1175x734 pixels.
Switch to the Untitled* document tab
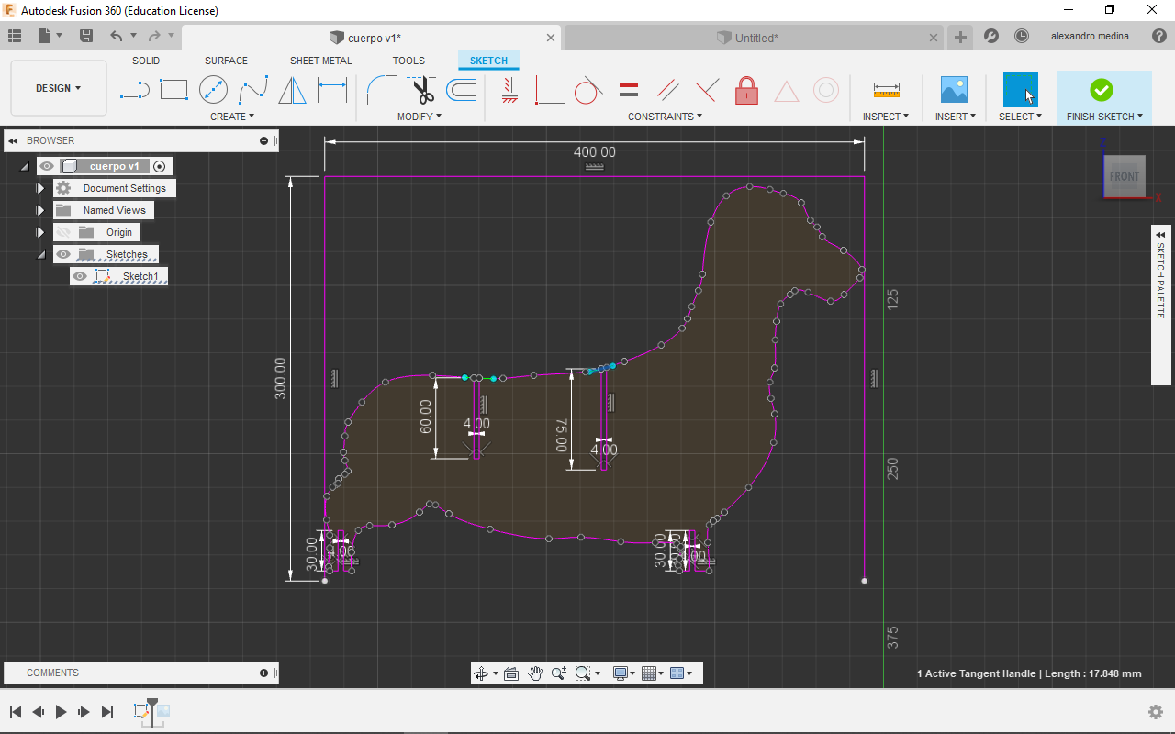pyautogui.click(x=755, y=38)
